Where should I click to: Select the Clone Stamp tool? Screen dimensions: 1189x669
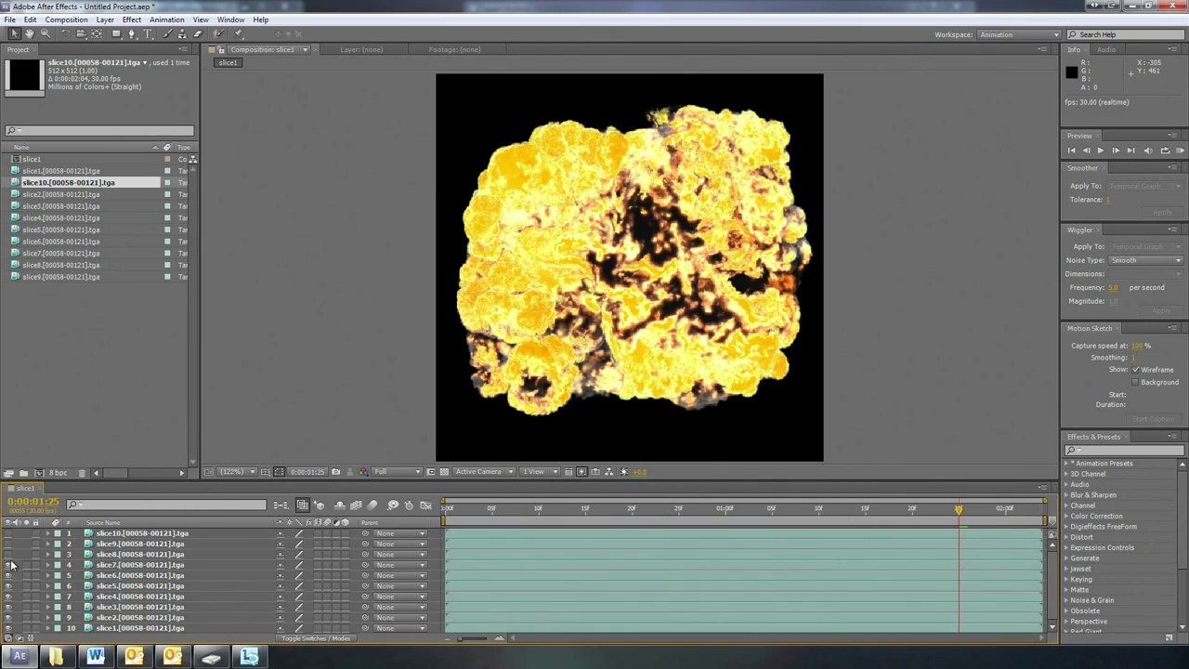click(182, 34)
